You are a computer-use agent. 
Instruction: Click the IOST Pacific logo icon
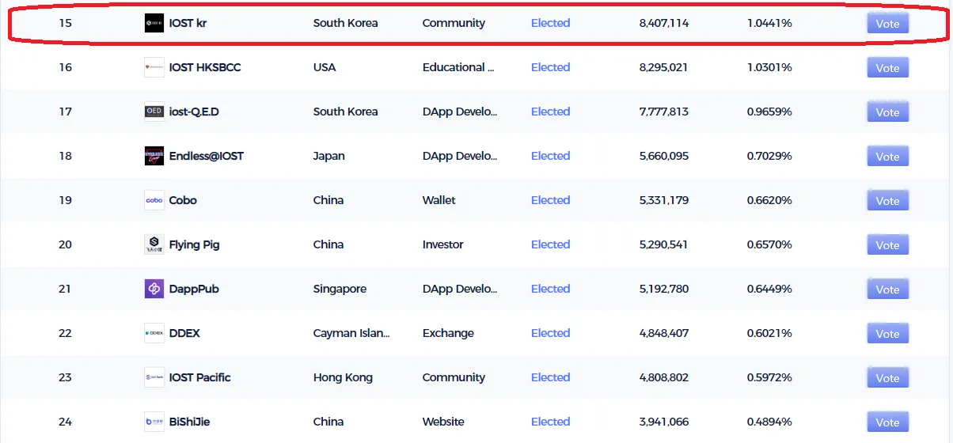[x=154, y=377]
